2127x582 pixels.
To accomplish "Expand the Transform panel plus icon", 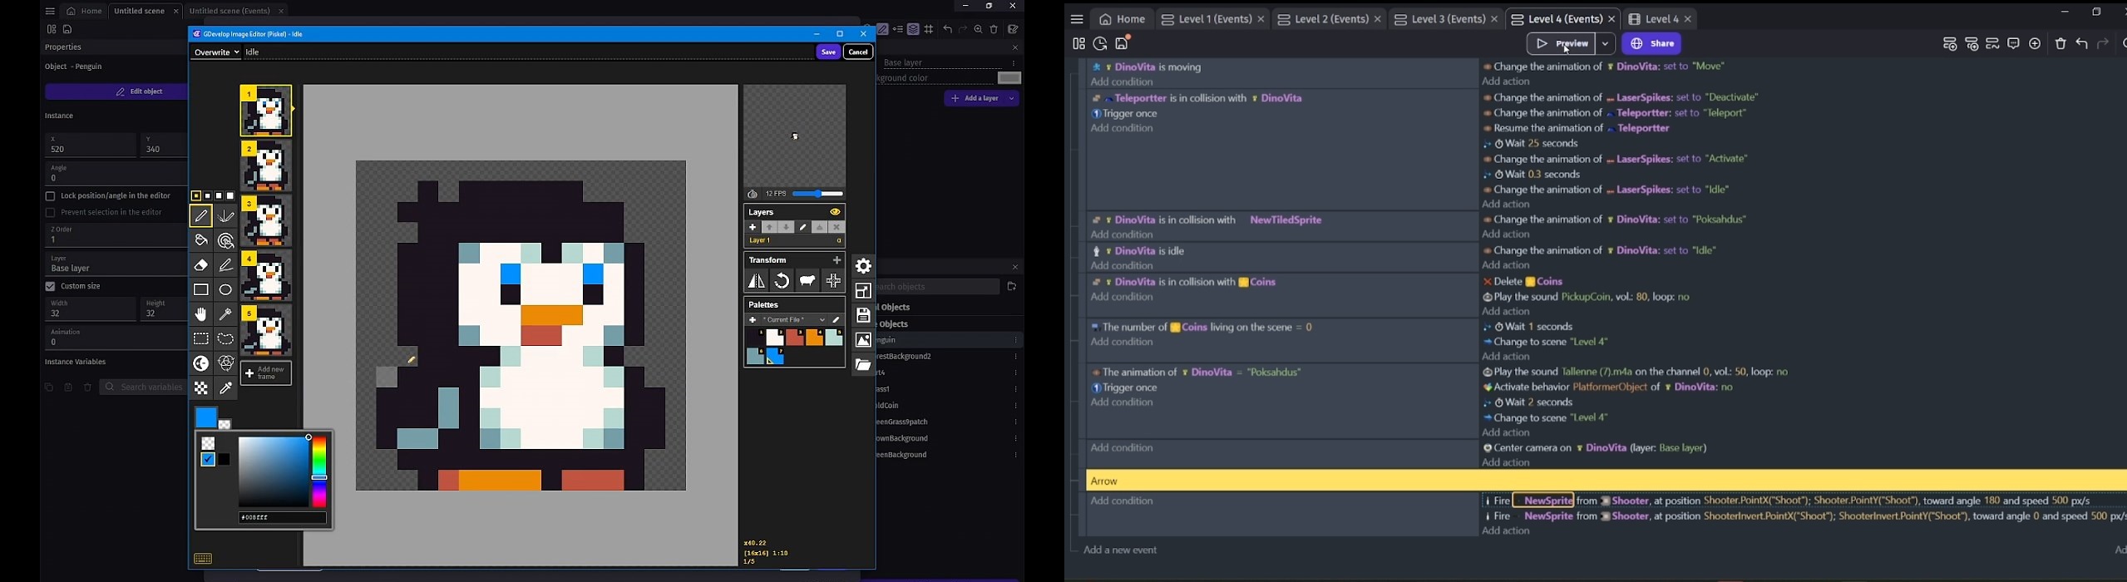I will tap(836, 261).
